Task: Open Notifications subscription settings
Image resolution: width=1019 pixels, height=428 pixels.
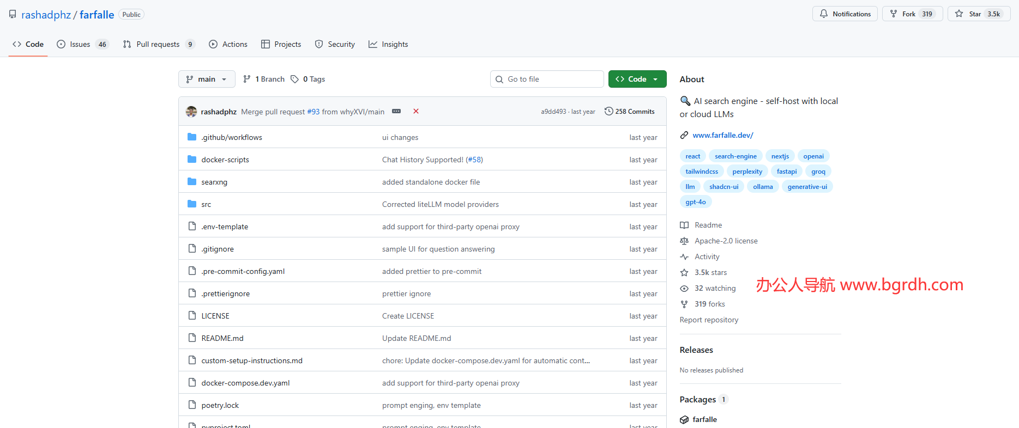Action: pyautogui.click(x=845, y=14)
